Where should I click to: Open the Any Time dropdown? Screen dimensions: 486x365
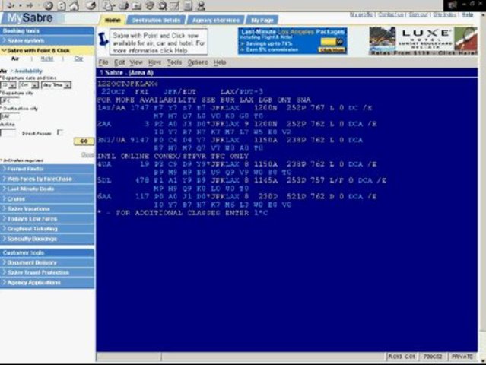(56, 85)
